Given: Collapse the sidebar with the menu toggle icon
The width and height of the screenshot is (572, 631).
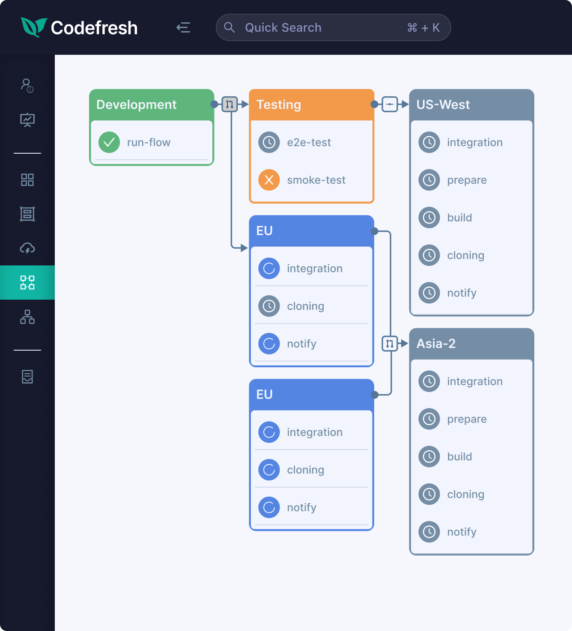Looking at the screenshot, I should pos(183,28).
